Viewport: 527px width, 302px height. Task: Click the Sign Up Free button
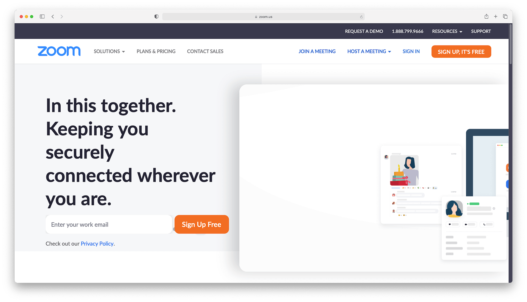tap(202, 224)
